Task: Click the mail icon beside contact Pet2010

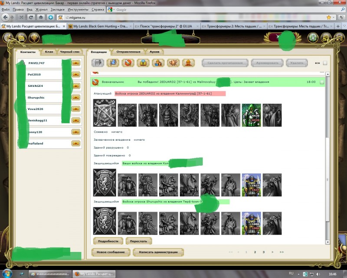Action: pyautogui.click(x=76, y=75)
